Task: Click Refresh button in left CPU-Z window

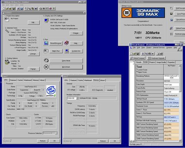Action: 43,141
